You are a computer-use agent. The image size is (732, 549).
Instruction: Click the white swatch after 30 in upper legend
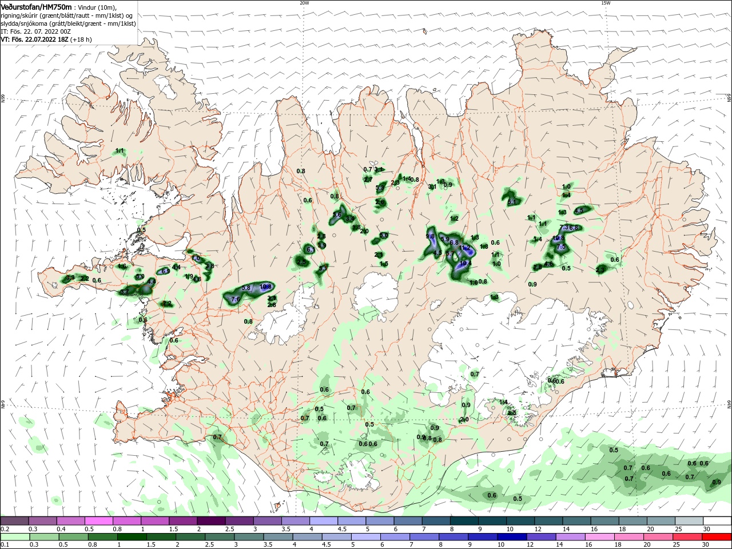click(717, 520)
